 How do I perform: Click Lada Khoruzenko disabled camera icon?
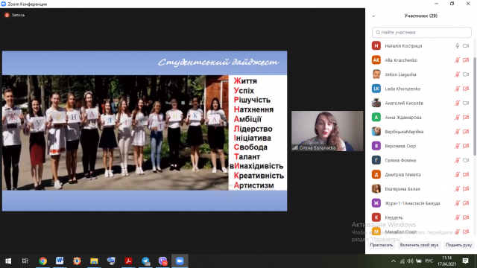tap(466, 89)
